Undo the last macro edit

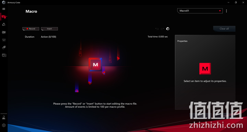coord(157,29)
